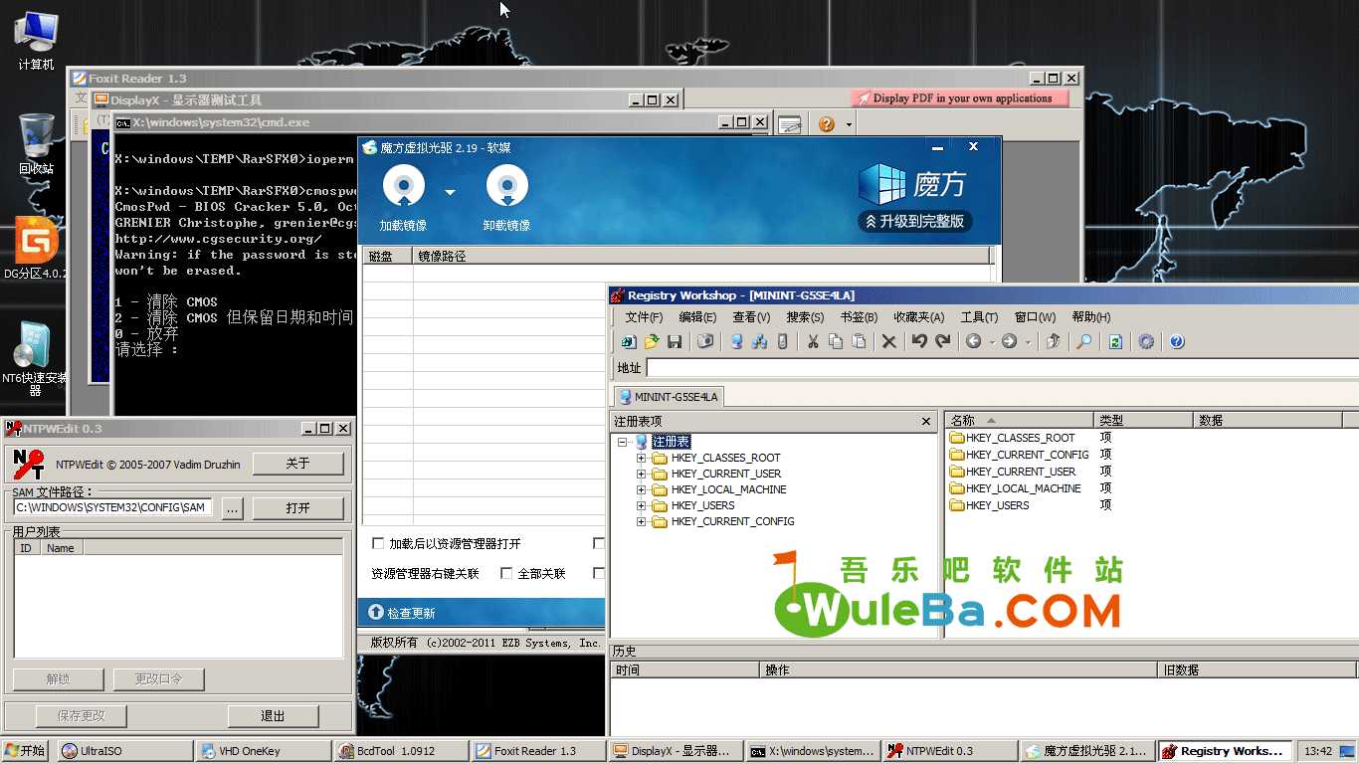Open the 书签(B) menu
The height and width of the screenshot is (764, 1359).
point(859,317)
